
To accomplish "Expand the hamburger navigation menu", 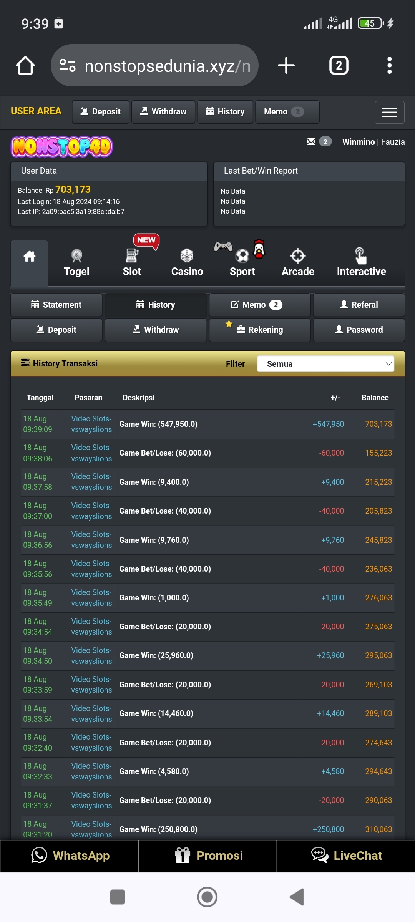I will pyautogui.click(x=390, y=112).
